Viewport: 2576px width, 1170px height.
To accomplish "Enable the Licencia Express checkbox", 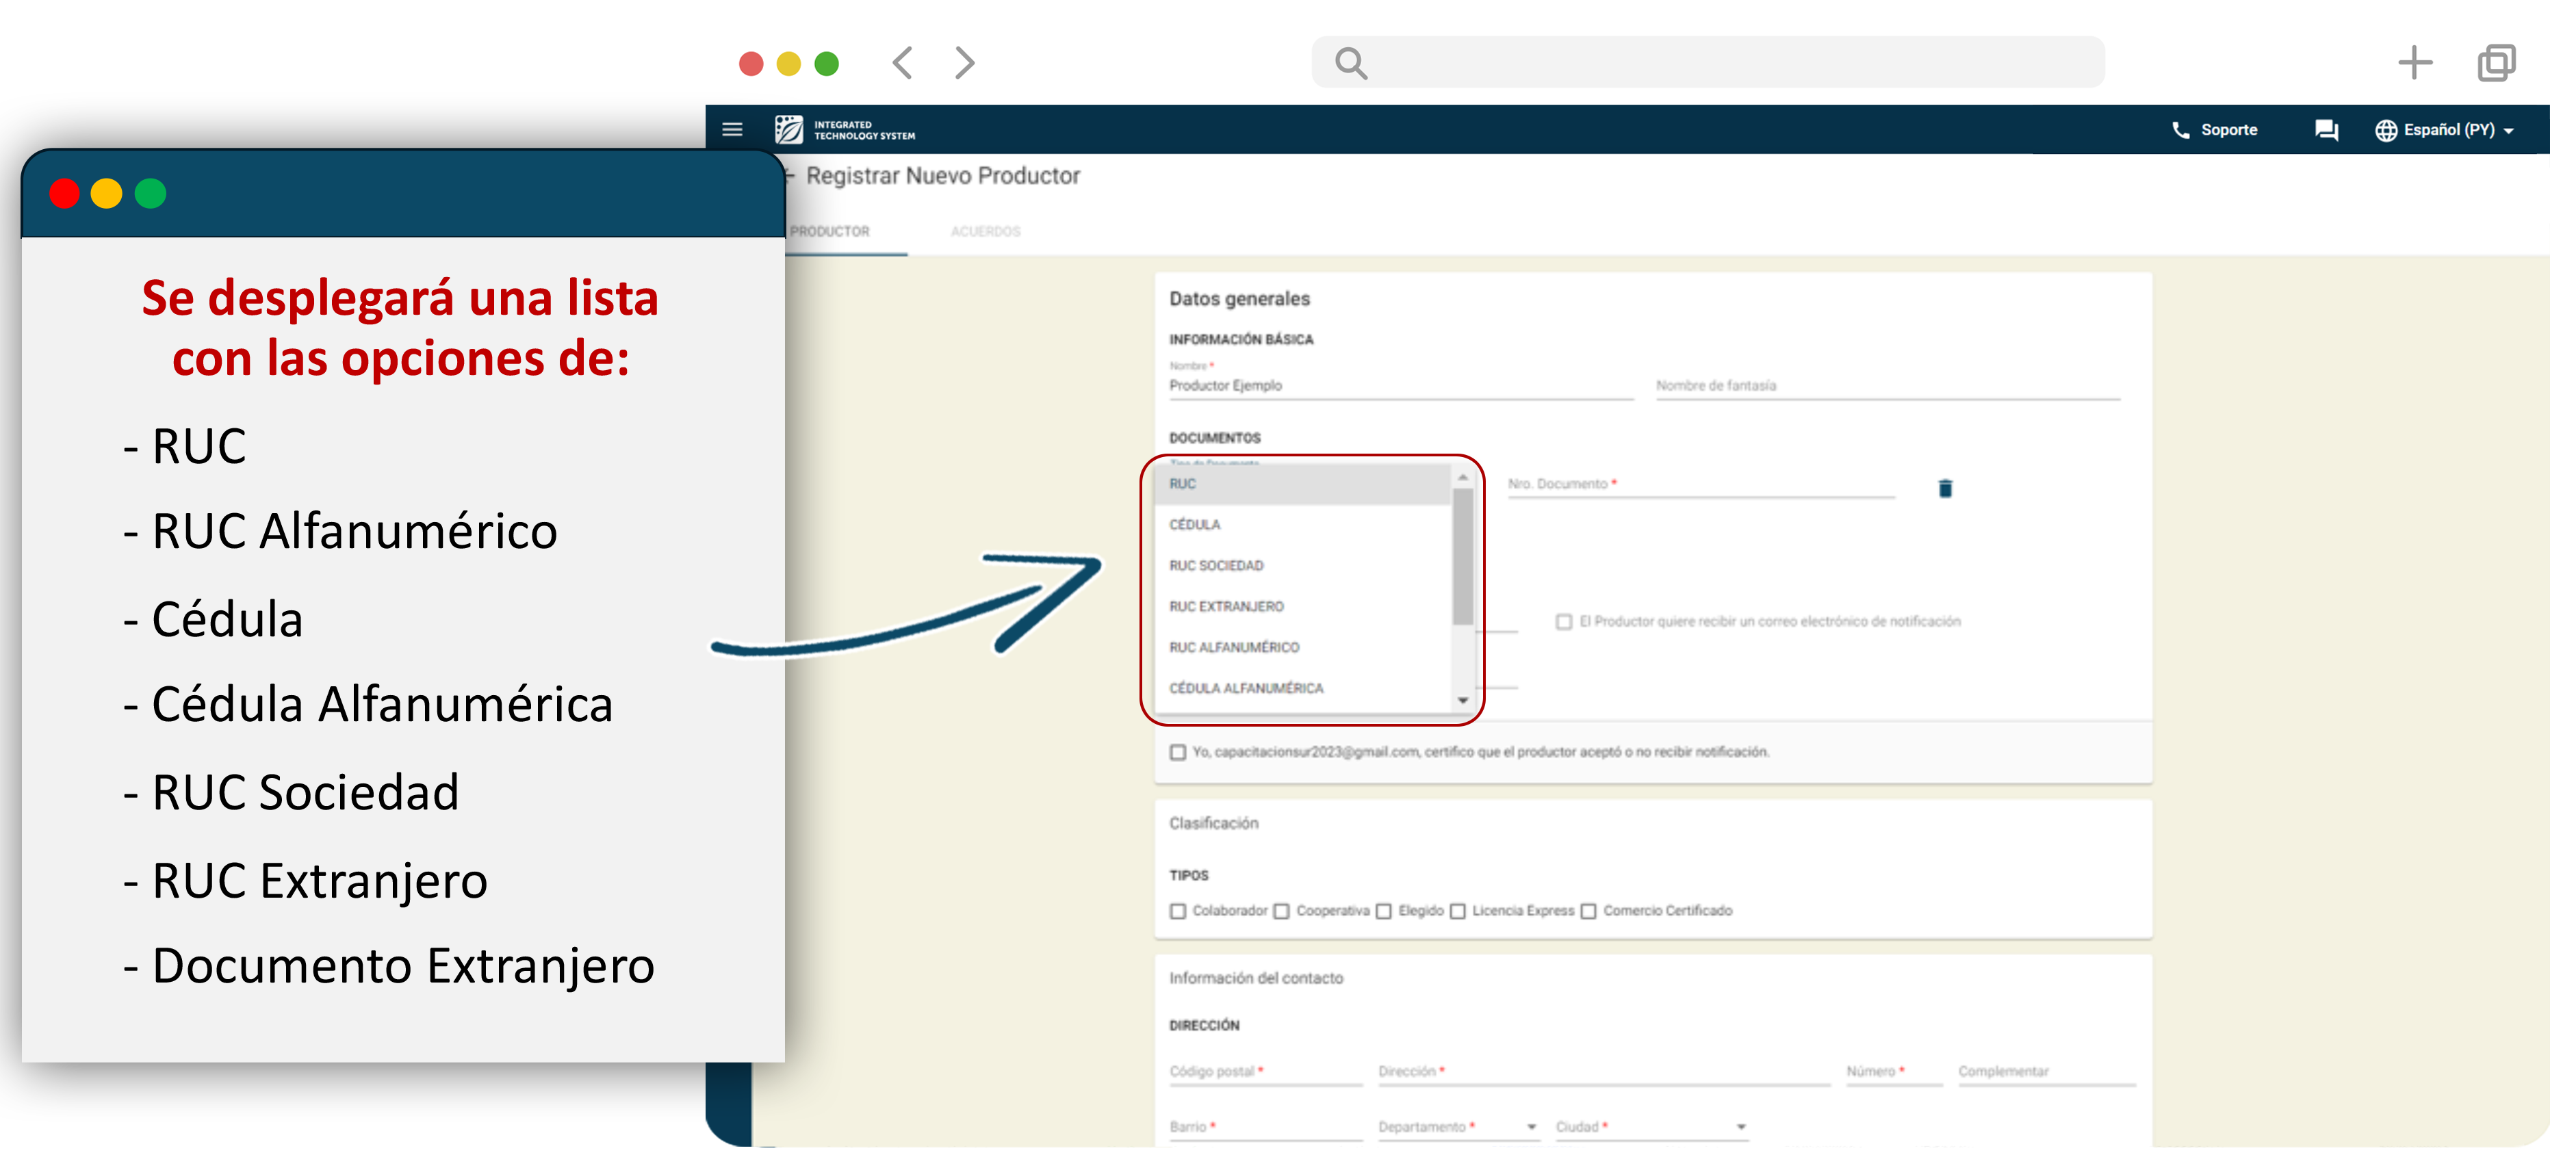I will [1458, 911].
